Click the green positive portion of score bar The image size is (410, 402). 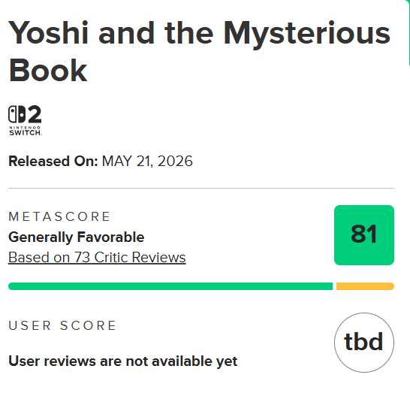170,286
